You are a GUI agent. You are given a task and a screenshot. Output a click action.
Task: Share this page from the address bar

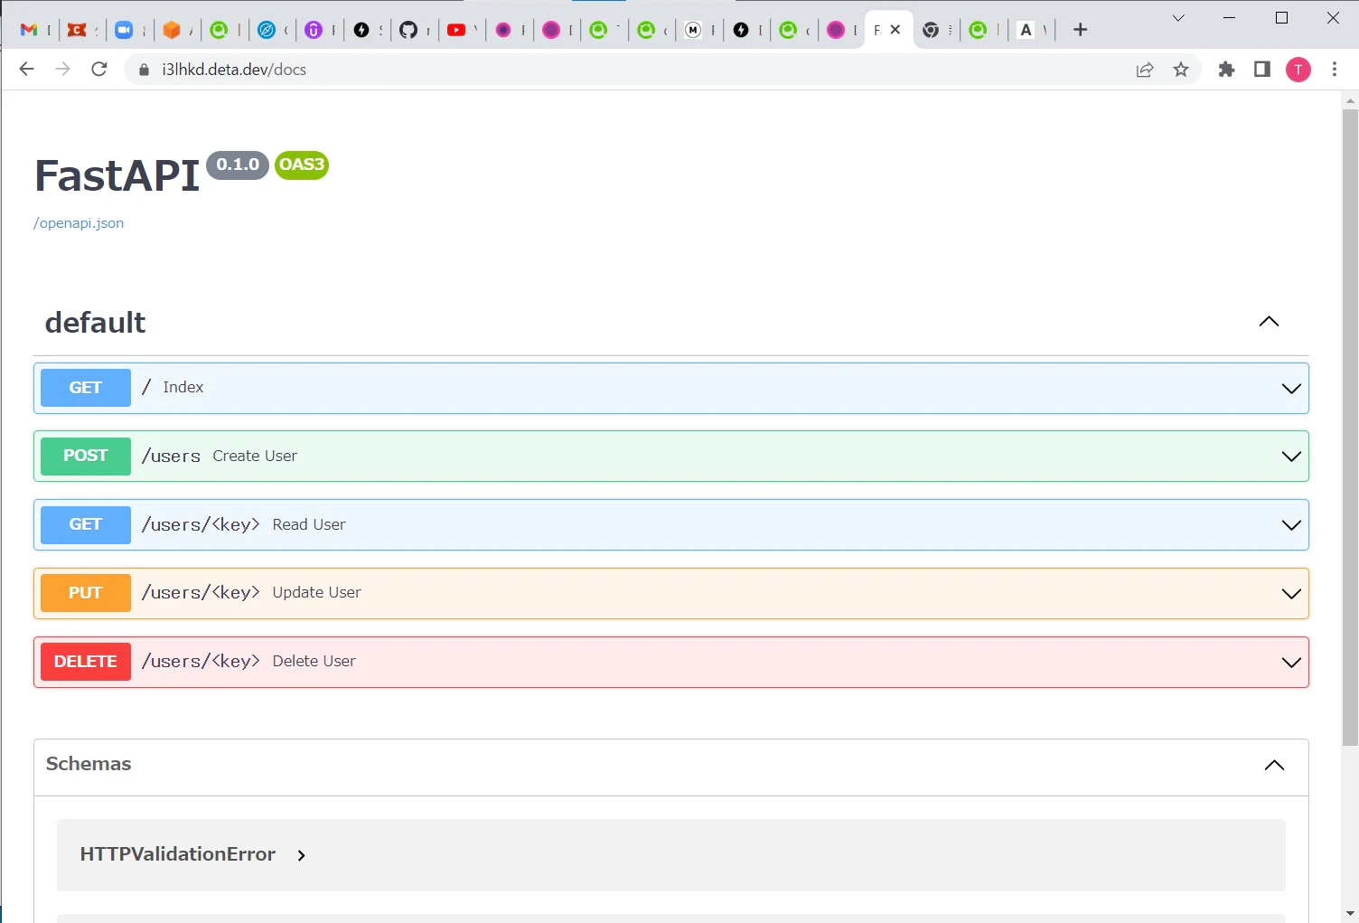tap(1145, 70)
